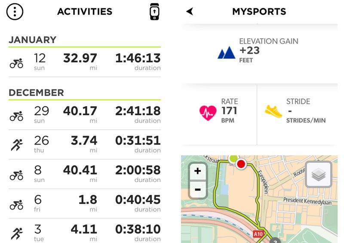Open the map layers selector

(x=318, y=175)
